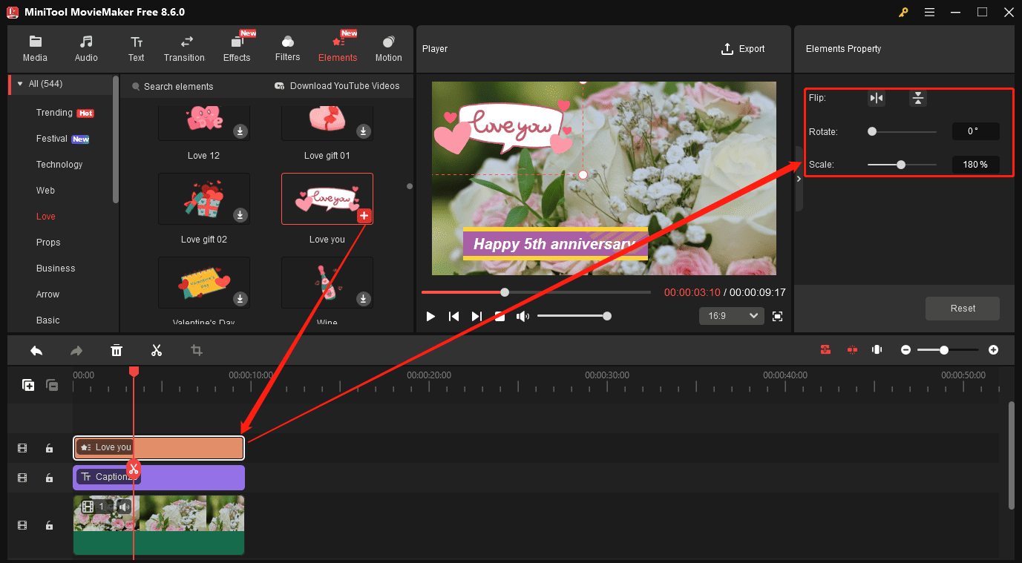Zoom in the timeline
Viewport: 1022px width, 563px height.
tap(993, 349)
